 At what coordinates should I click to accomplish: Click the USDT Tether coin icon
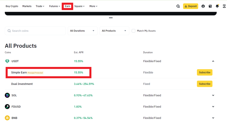[7, 61]
